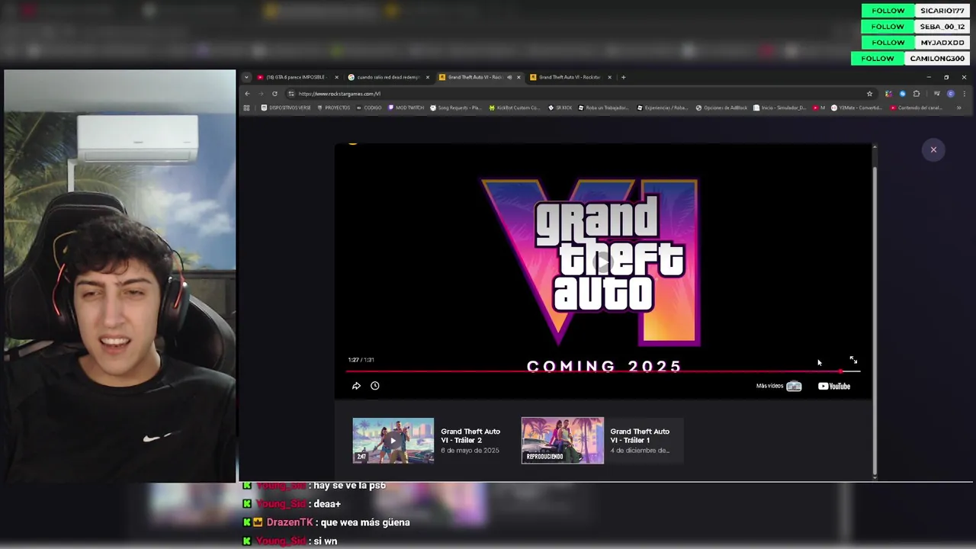
Task: Click the 'Grand Theft Auto VI - Tráiler 2' title
Action: (470, 435)
